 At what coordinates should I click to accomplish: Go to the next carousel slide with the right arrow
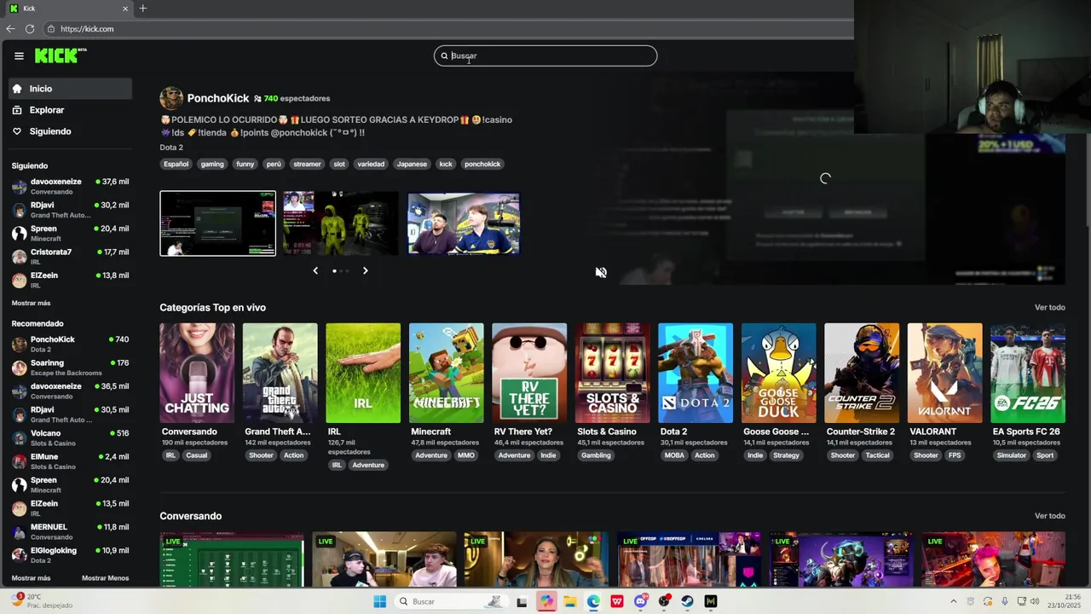pos(365,270)
